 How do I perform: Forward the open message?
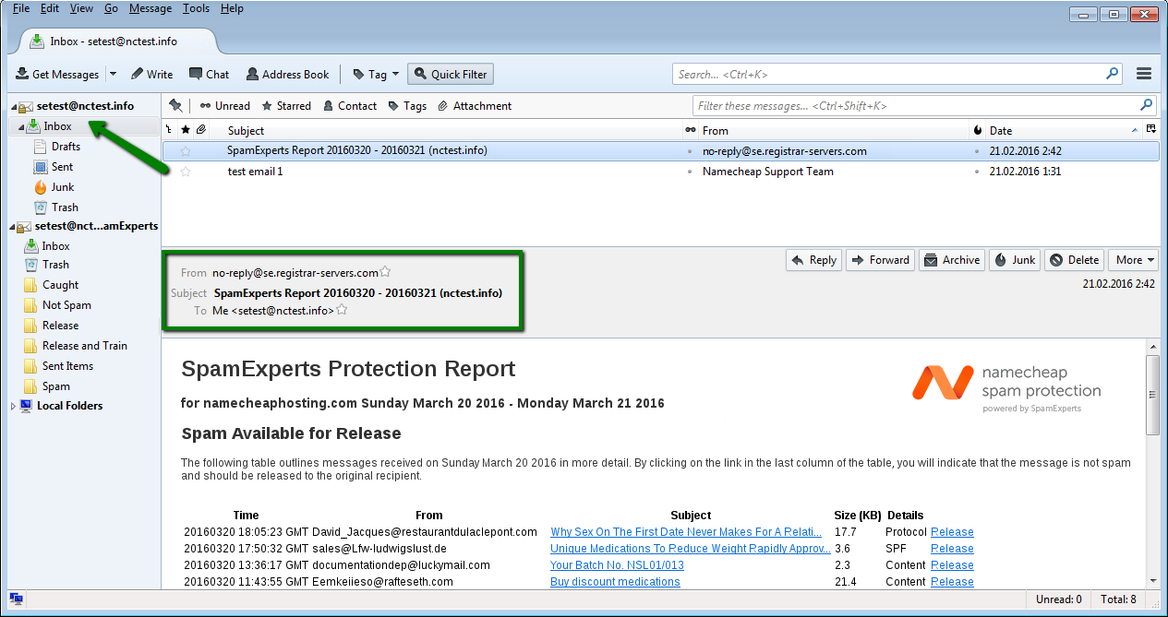click(880, 260)
